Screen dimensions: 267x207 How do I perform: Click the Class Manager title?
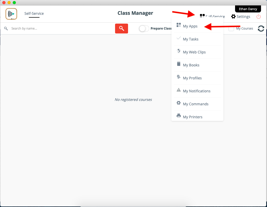tap(135, 13)
